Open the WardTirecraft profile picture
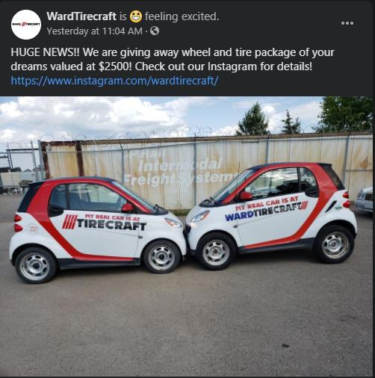 coord(26,25)
